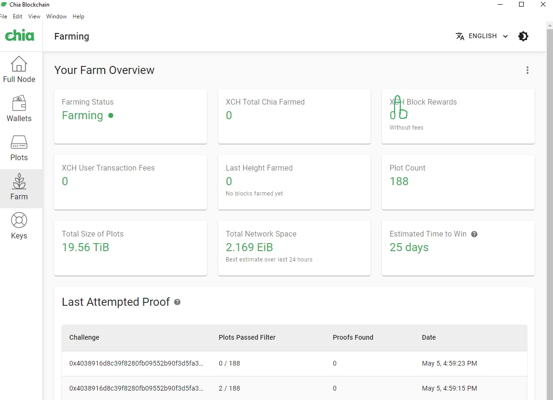Click the 'Your Farm Overview' heading

tap(104, 70)
